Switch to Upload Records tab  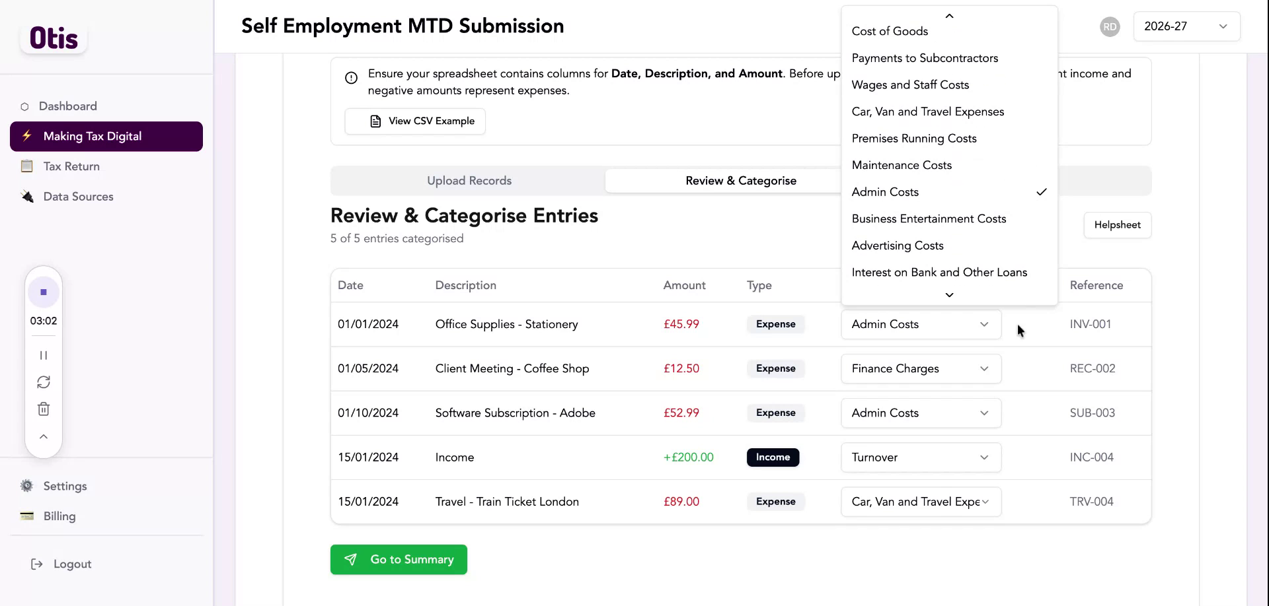[x=469, y=181]
